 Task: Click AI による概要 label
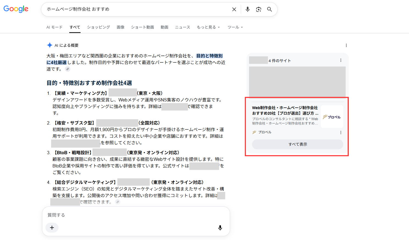click(x=67, y=45)
